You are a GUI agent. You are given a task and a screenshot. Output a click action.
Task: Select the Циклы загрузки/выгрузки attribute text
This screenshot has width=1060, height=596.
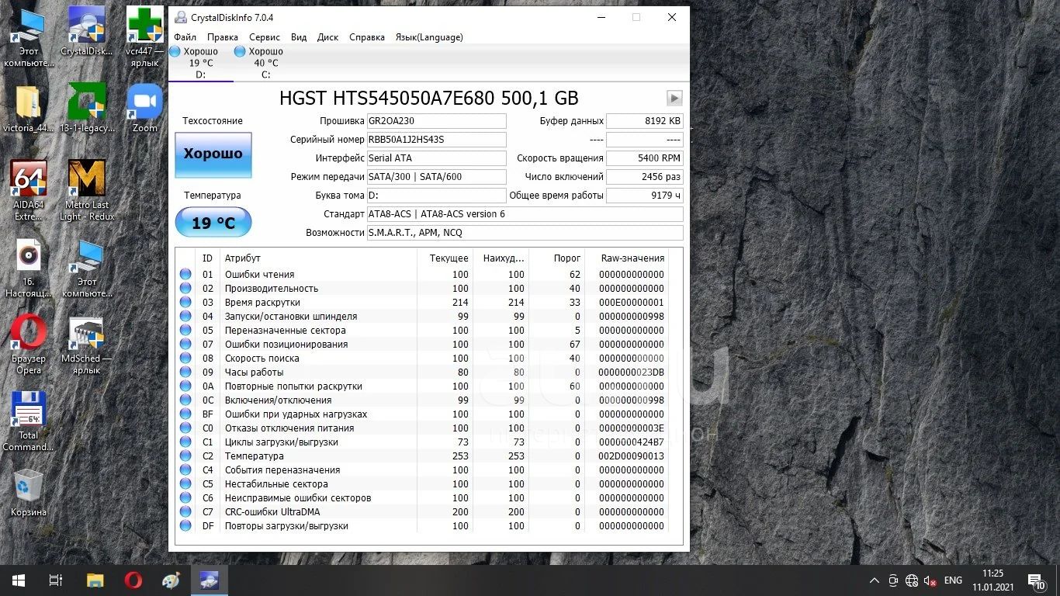[x=282, y=442]
